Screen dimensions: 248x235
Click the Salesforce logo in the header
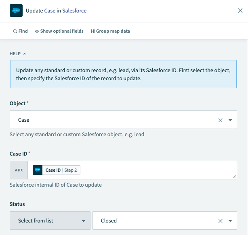(x=16, y=10)
